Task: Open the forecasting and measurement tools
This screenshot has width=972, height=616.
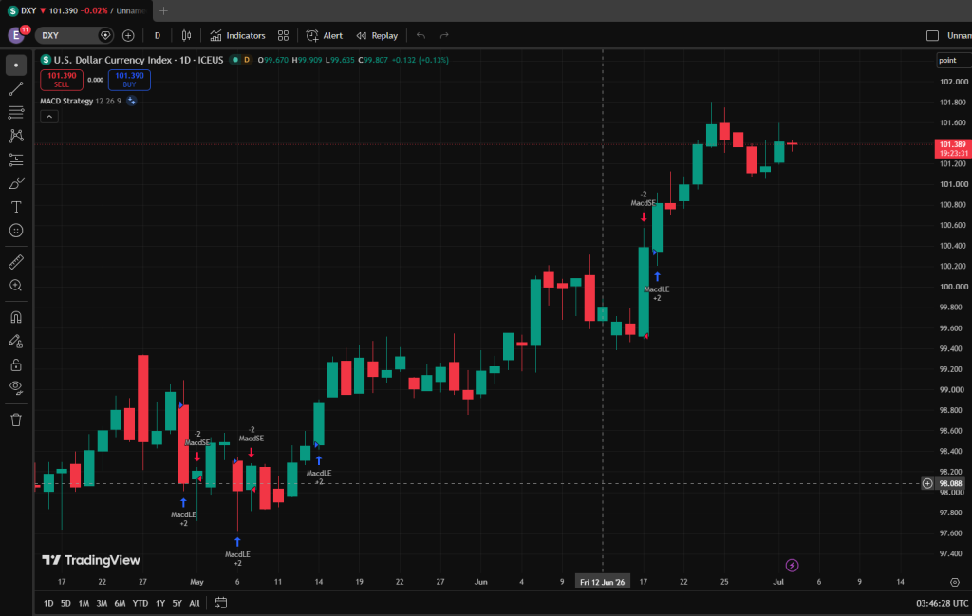Action: pos(16,159)
